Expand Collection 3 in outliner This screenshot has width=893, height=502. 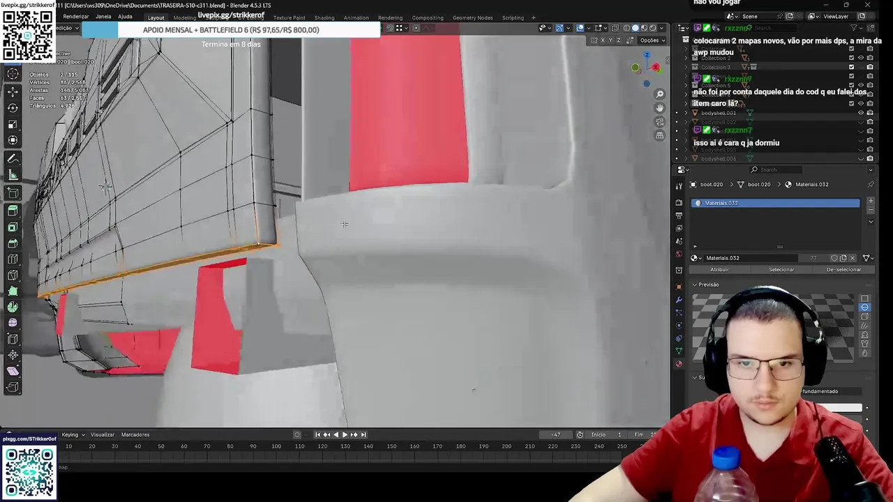(685, 67)
